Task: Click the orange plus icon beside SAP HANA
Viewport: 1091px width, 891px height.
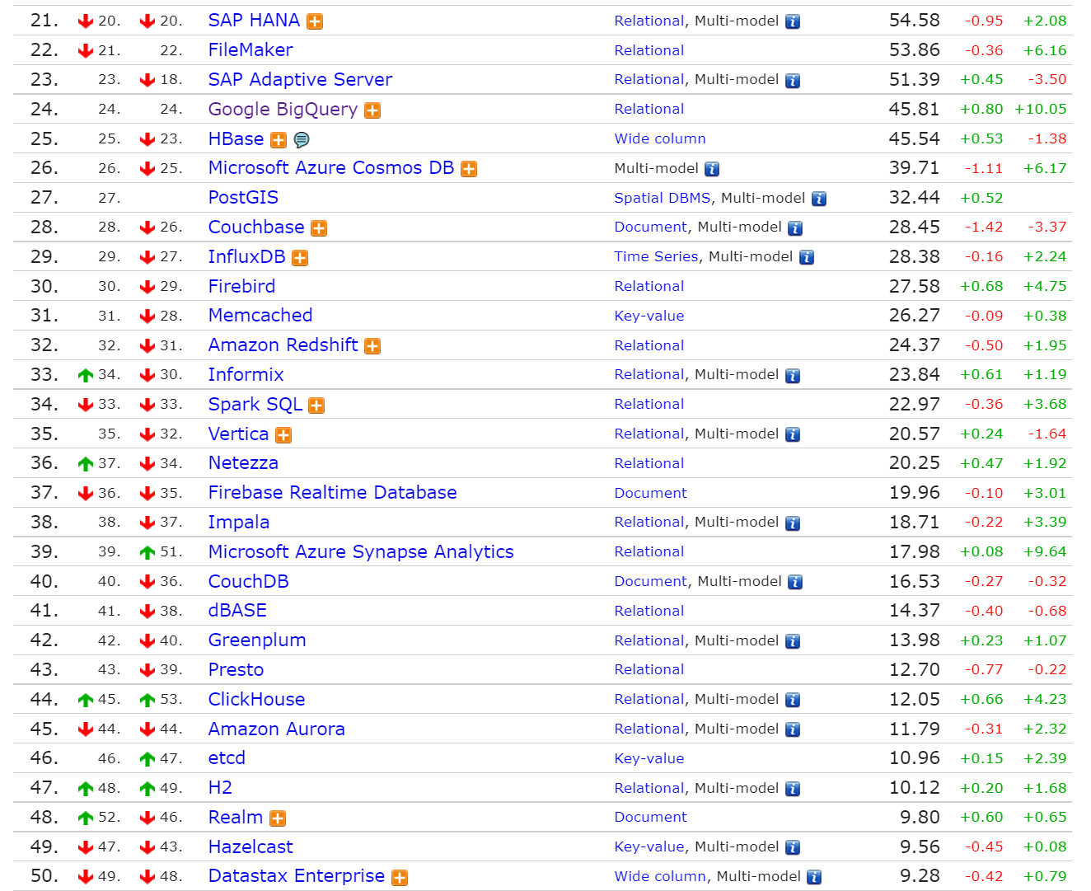Action: coord(315,21)
